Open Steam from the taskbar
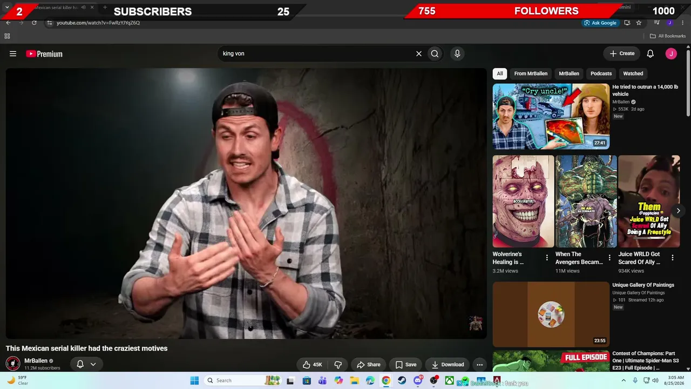The width and height of the screenshot is (691, 389). pos(402,380)
